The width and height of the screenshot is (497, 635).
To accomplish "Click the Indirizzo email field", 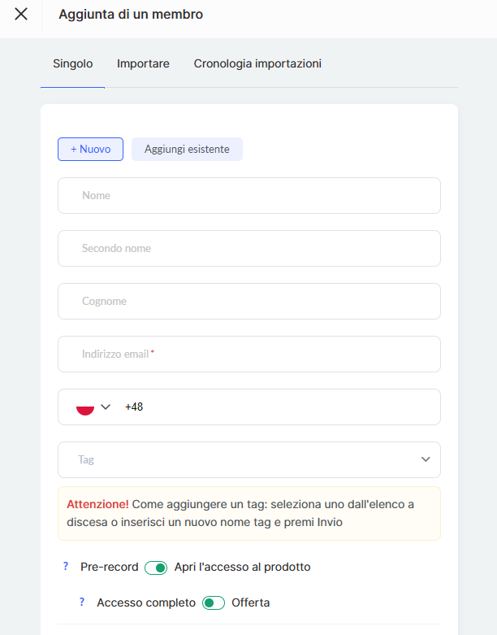I will click(248, 354).
